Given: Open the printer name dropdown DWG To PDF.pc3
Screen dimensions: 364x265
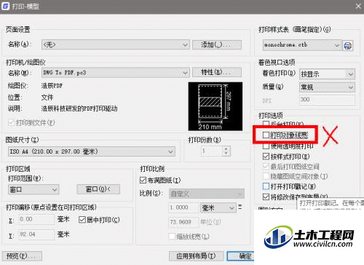Looking at the screenshot, I should [115, 73].
